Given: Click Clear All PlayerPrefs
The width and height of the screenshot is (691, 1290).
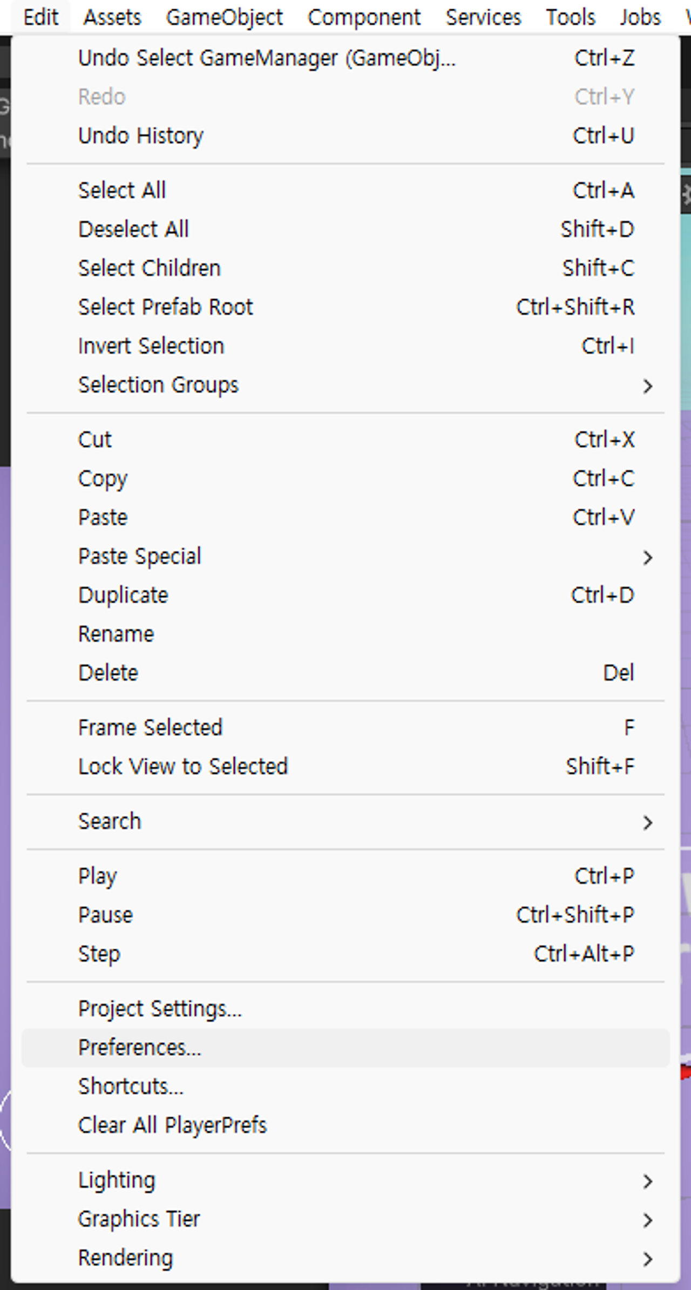Looking at the screenshot, I should [345, 1125].
